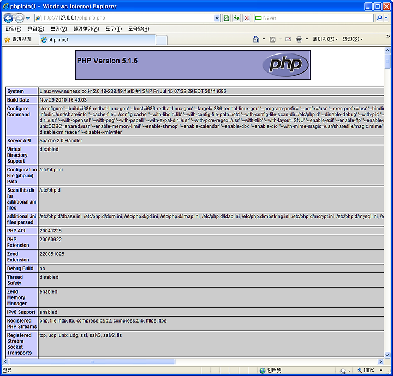393x376 pixels.
Task: Open search provider dropdown arrow
Action: click(x=386, y=18)
